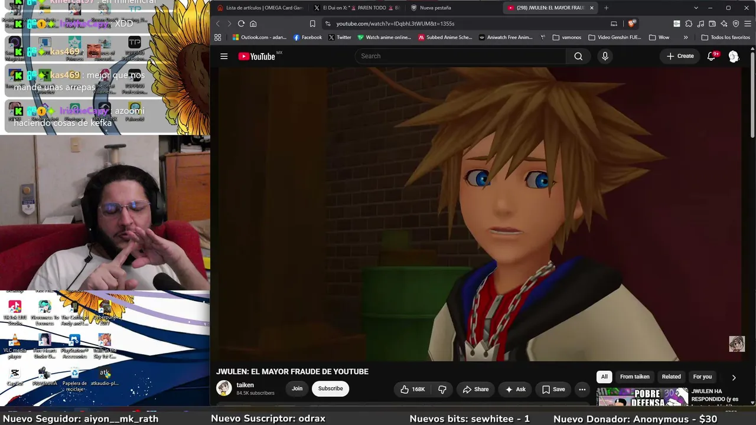Switch to the El Dui on X tab
The height and width of the screenshot is (425, 756).
357,8
